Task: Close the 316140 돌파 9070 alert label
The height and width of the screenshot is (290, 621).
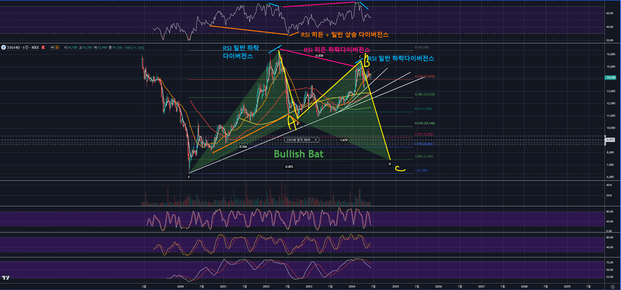Action: [x=316, y=140]
